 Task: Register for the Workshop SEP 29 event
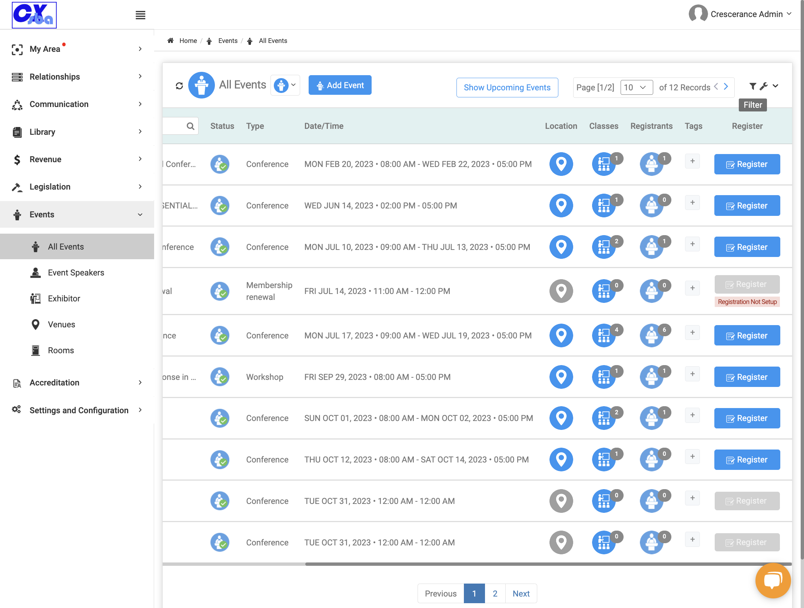click(747, 377)
